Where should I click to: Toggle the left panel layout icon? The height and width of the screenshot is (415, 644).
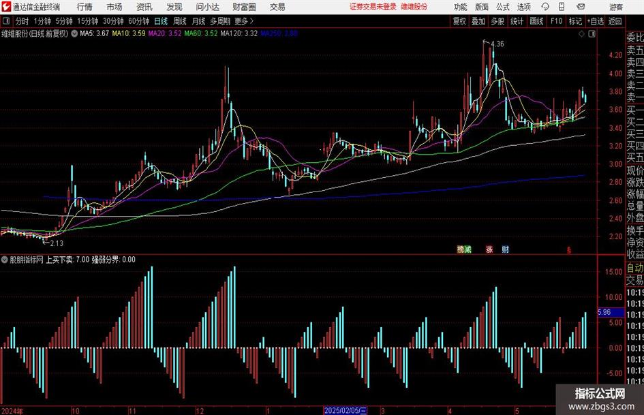pyautogui.click(x=5, y=20)
